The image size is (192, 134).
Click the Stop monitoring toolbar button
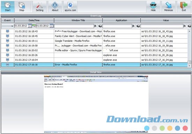[x=22, y=7]
